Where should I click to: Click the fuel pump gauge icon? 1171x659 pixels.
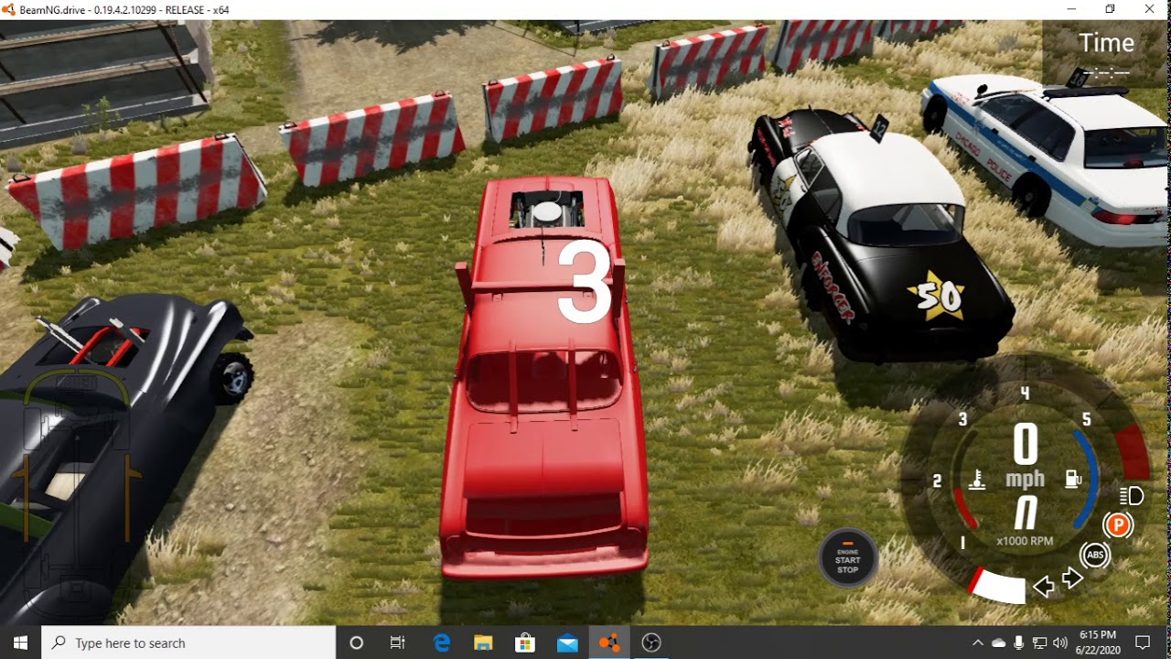1073,480
